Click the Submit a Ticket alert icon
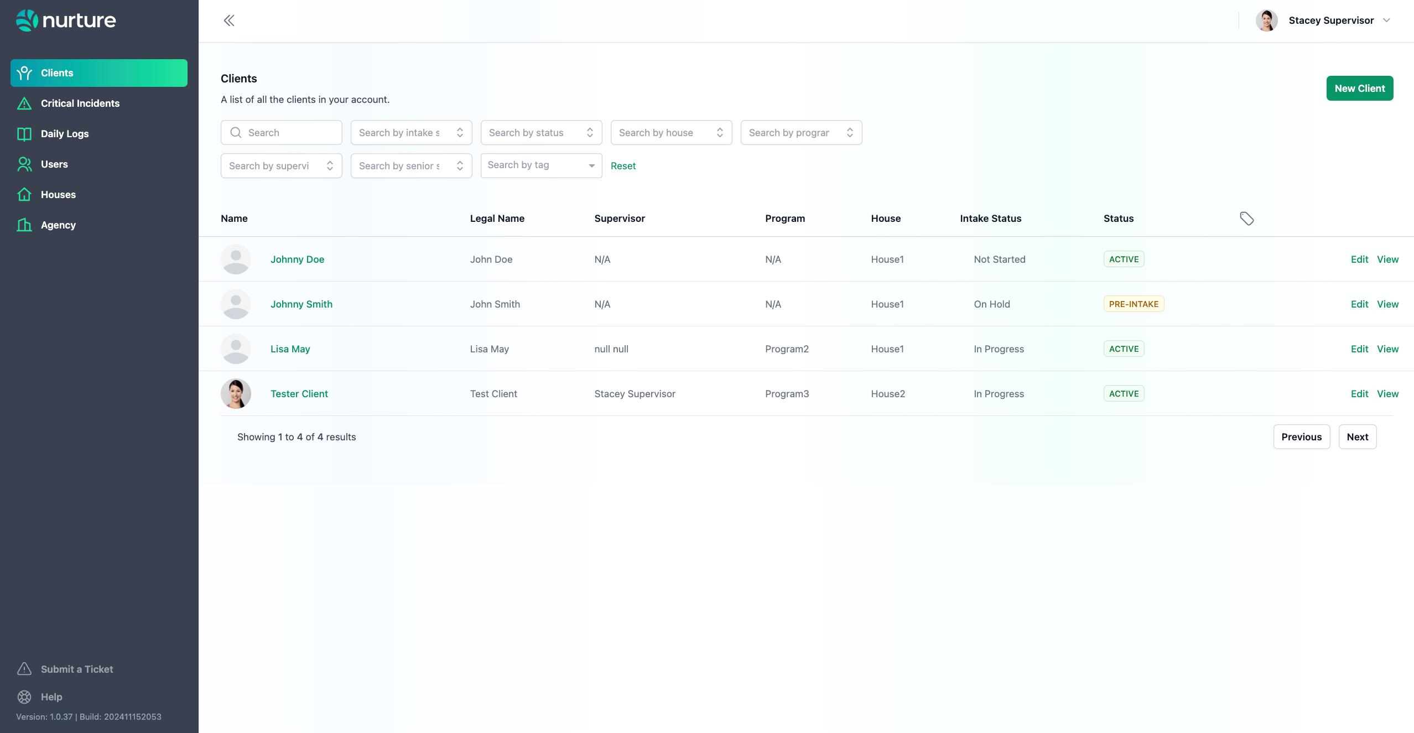Screen dimensions: 1414x733 24,669
